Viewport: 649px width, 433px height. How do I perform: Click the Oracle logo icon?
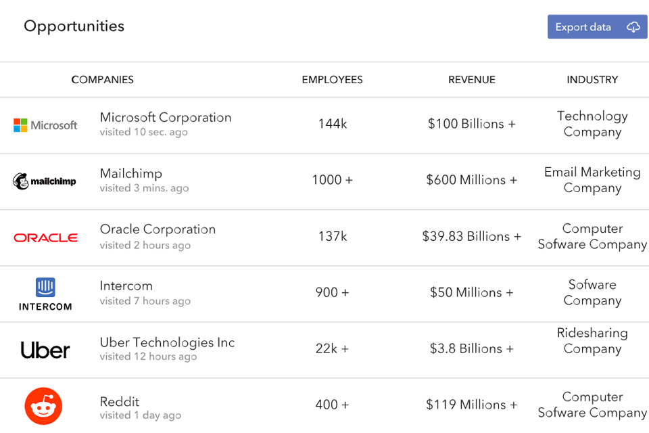(x=45, y=237)
